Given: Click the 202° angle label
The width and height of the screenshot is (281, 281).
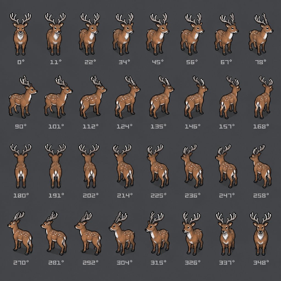Looking at the screenshot, I should pos(91,195).
